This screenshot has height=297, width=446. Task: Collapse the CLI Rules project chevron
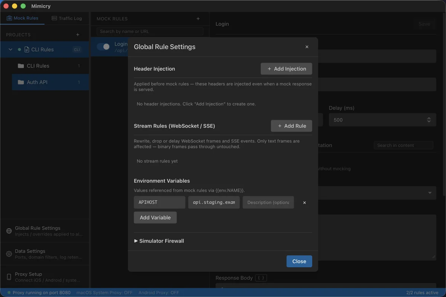click(10, 49)
